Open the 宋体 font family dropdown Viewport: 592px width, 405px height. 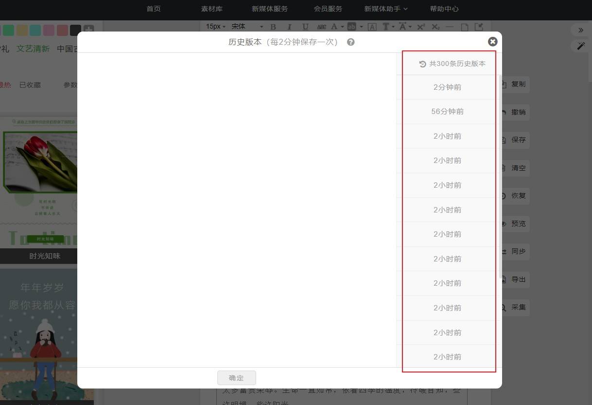click(247, 27)
